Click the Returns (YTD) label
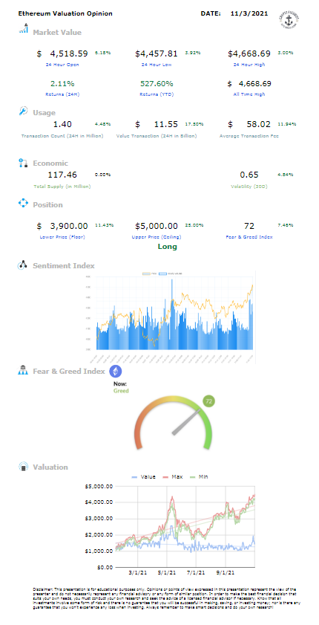 click(157, 94)
